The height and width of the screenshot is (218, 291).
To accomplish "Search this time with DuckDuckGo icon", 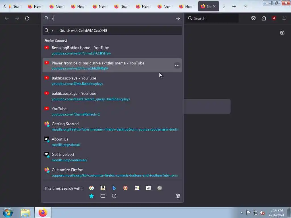I will pos(125,188).
